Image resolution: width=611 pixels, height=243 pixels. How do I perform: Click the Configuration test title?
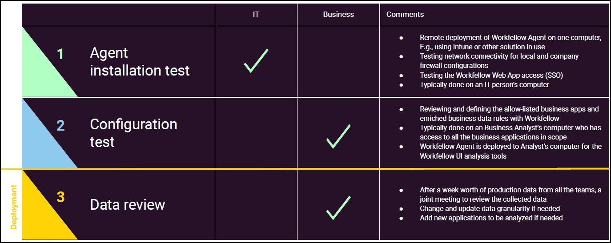tap(133, 133)
